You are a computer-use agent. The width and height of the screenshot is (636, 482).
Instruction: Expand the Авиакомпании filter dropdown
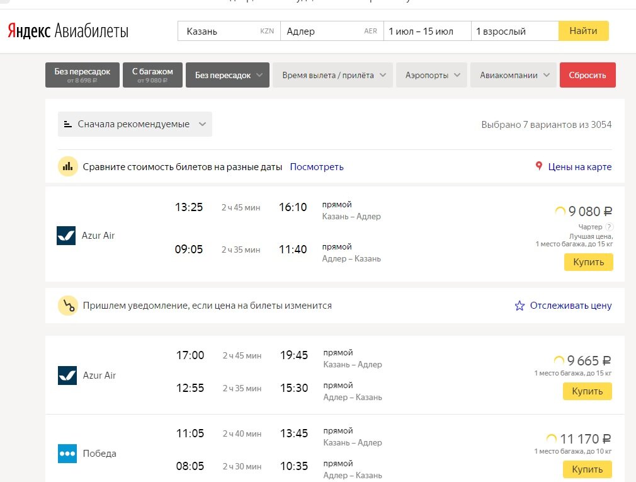click(x=513, y=75)
